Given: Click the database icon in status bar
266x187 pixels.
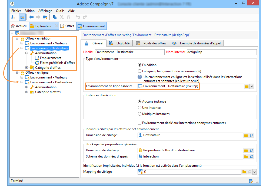Looking at the screenshot, I should pos(251,181).
